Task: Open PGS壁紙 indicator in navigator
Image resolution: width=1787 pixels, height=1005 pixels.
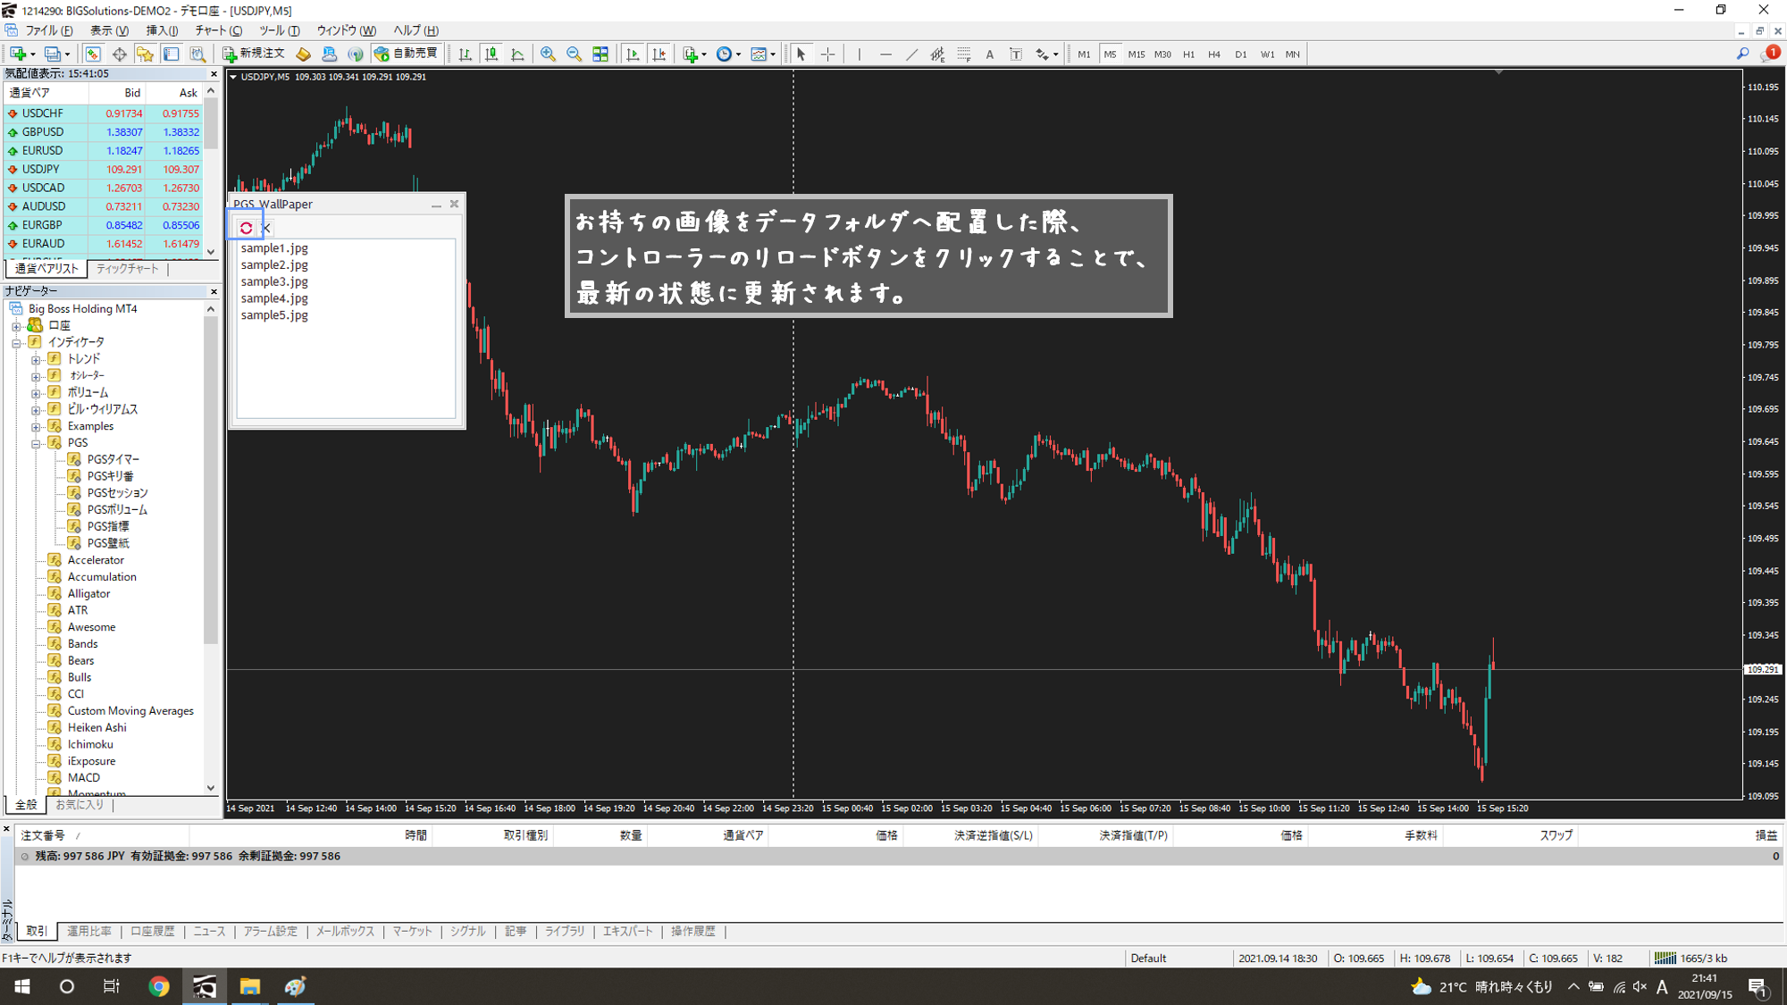Action: [x=107, y=543]
